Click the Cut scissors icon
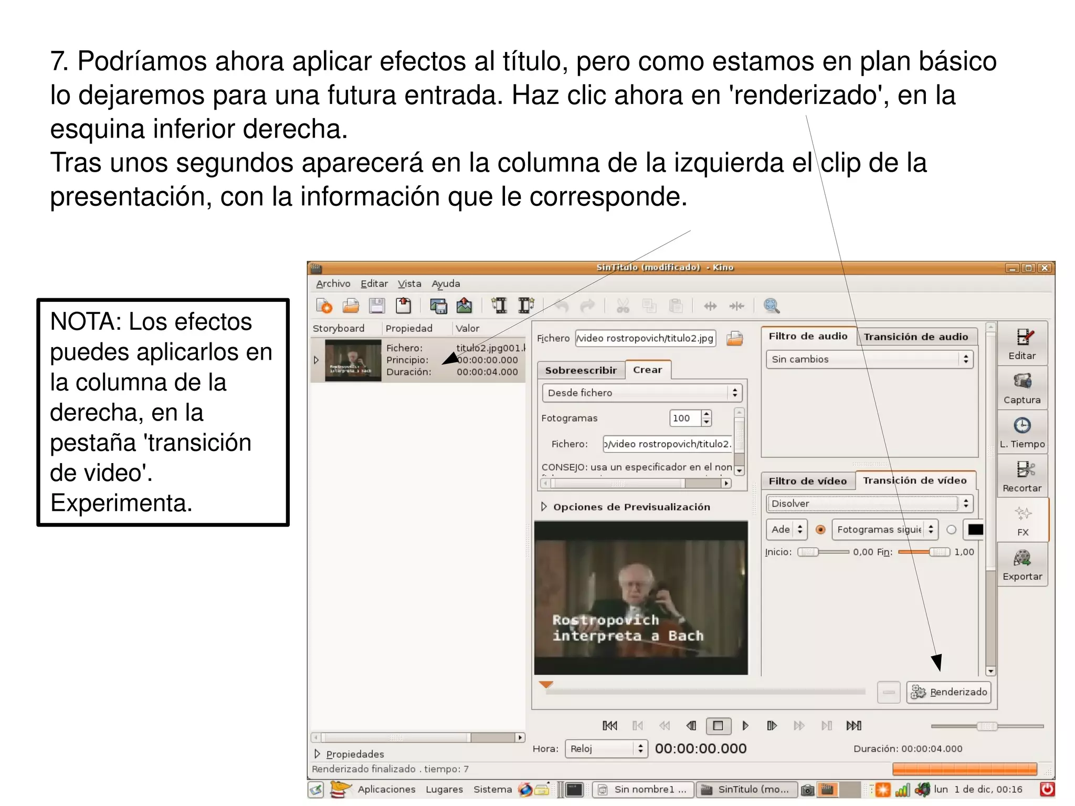The width and height of the screenshot is (1075, 806). (x=623, y=306)
